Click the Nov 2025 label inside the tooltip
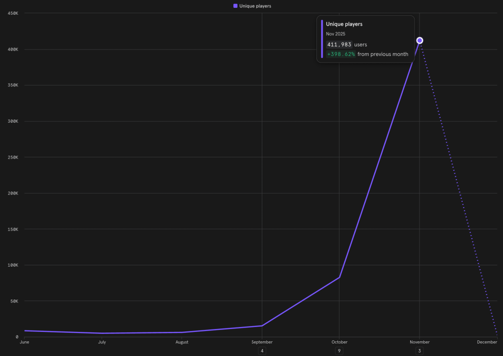Screen dimensions: 503x356 coord(335,33)
